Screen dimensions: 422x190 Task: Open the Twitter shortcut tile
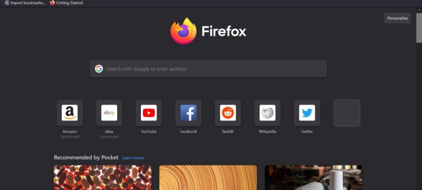[307, 113]
